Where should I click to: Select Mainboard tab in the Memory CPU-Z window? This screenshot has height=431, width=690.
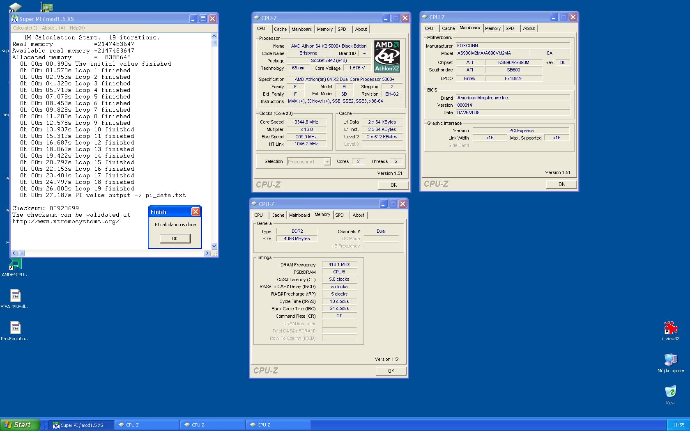(x=299, y=215)
